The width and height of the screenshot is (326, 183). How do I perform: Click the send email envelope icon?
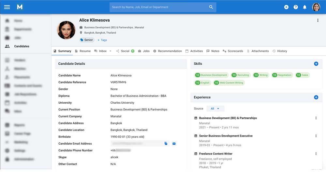click(x=174, y=143)
